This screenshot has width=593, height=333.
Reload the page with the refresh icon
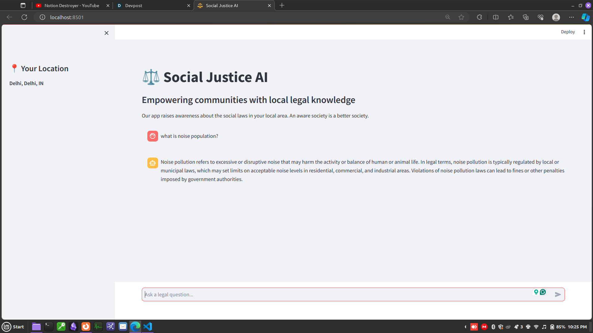click(x=24, y=17)
